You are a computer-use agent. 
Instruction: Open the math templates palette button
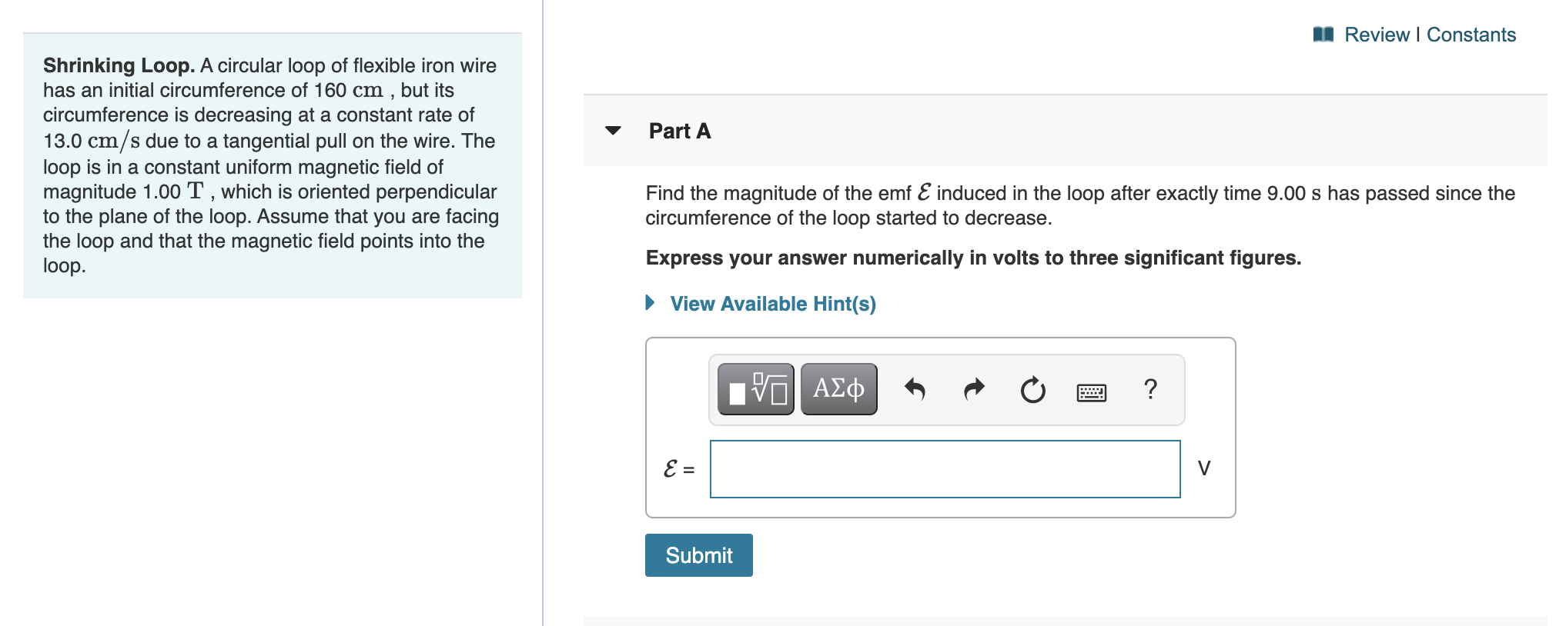click(755, 389)
